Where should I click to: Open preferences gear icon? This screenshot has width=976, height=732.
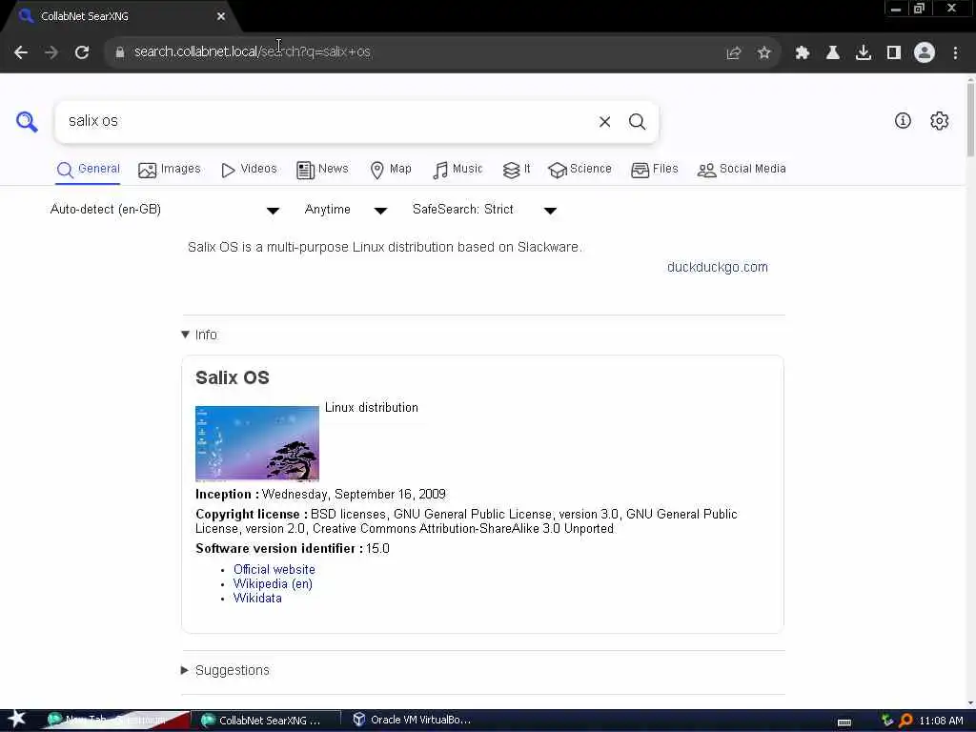coord(939,121)
